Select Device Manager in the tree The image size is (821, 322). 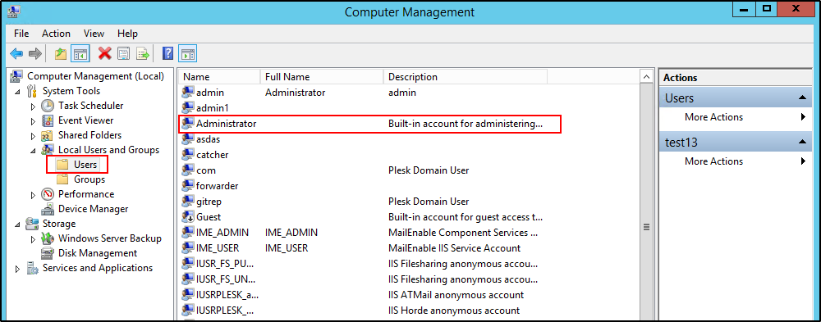tap(94, 209)
